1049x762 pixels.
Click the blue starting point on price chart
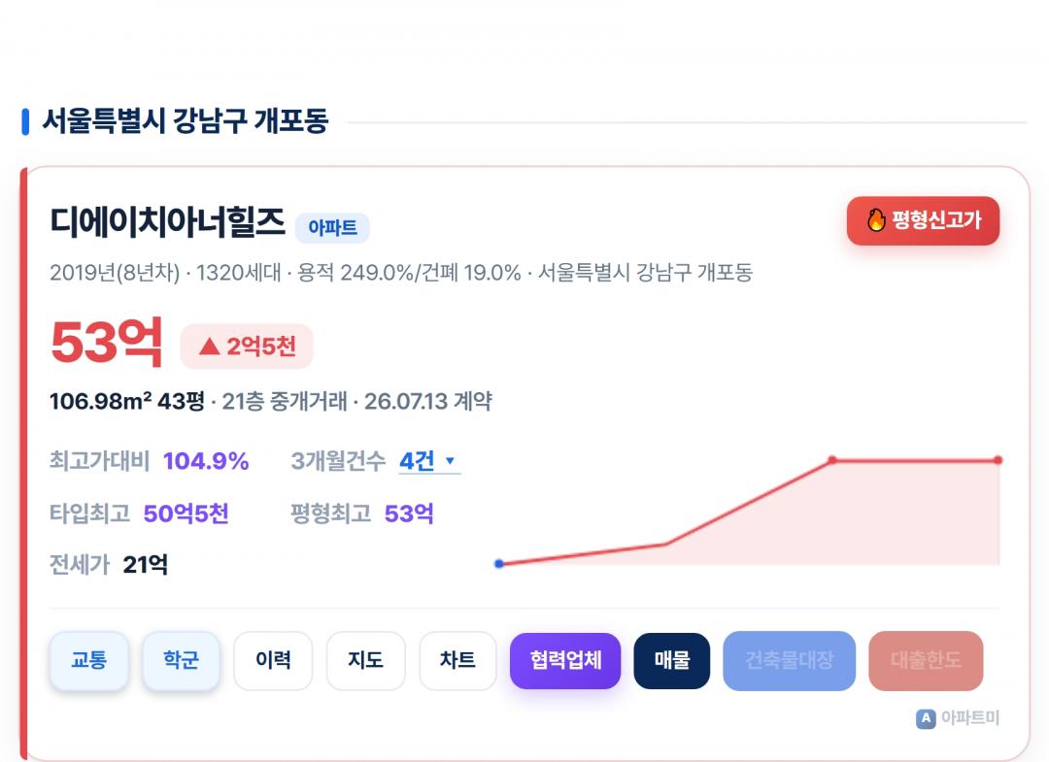pos(499,563)
